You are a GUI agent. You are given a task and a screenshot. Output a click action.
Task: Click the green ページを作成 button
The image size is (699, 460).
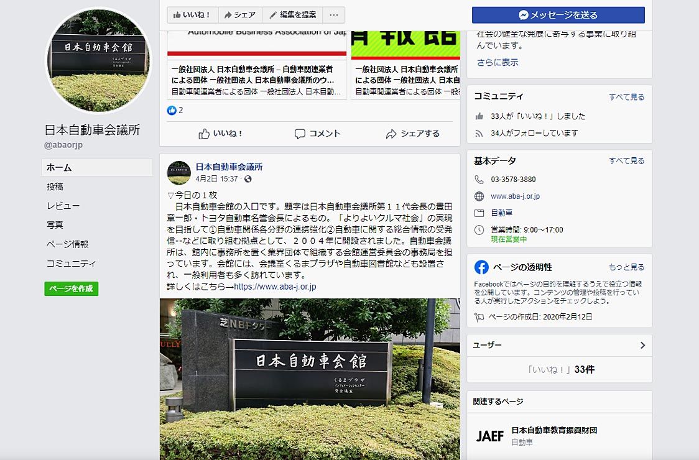point(72,288)
